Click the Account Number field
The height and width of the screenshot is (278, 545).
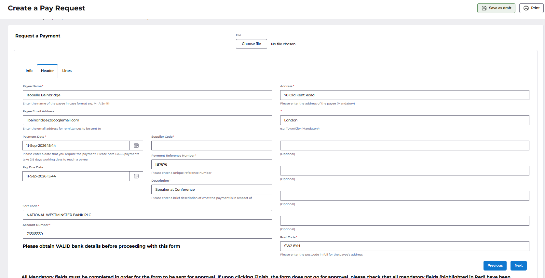(147, 234)
